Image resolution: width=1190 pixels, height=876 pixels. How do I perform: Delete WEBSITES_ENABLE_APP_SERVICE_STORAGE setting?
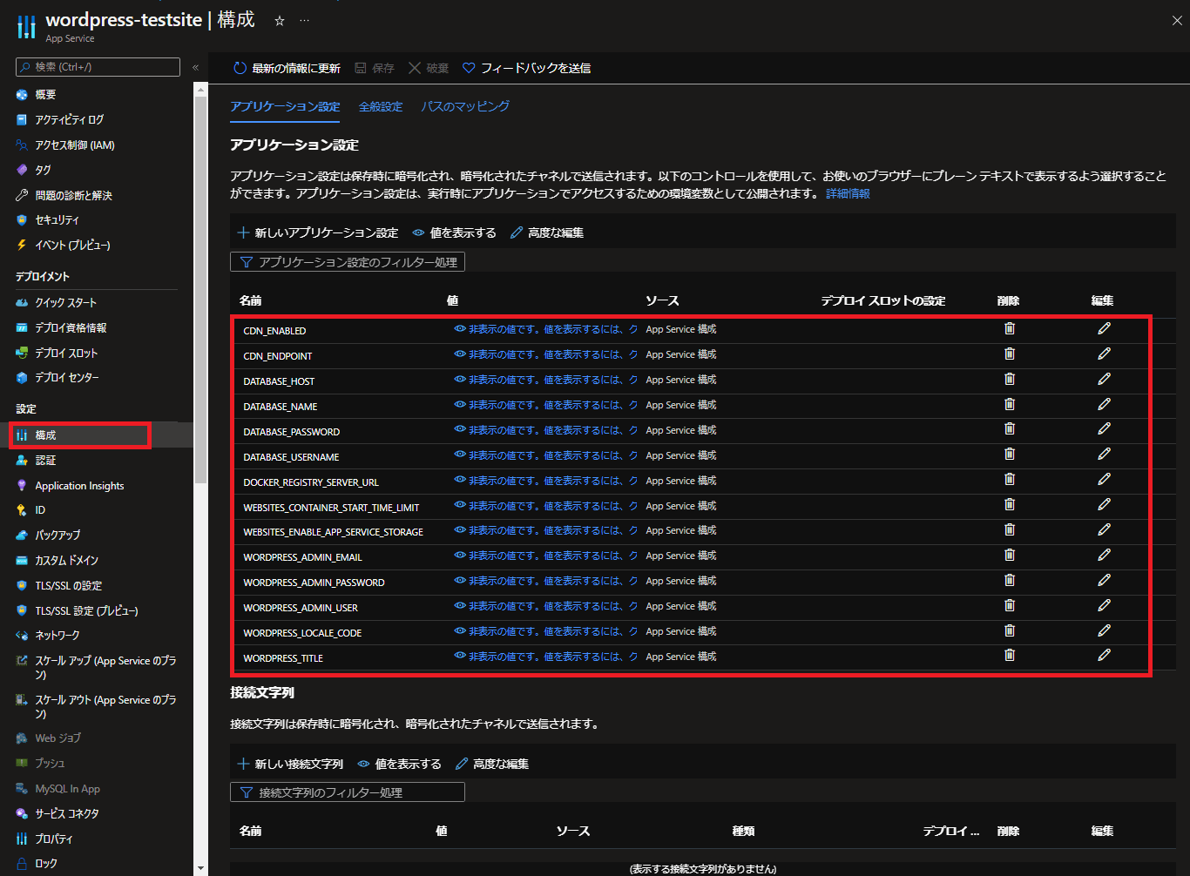(1010, 529)
